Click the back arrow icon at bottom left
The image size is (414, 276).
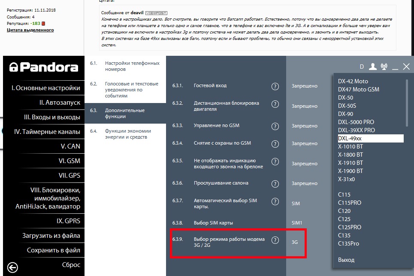pyautogui.click(x=13, y=268)
